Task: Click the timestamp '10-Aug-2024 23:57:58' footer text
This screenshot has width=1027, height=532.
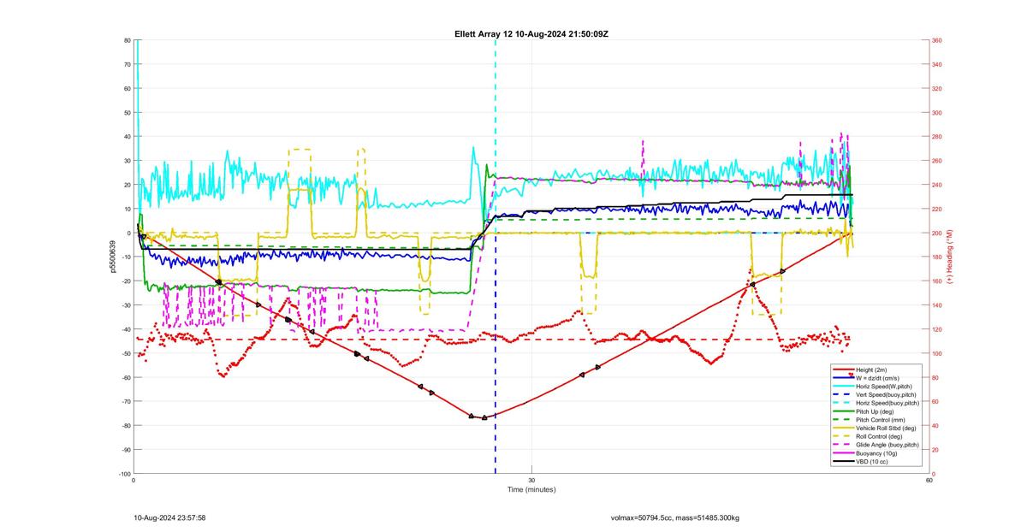Action: [169, 517]
